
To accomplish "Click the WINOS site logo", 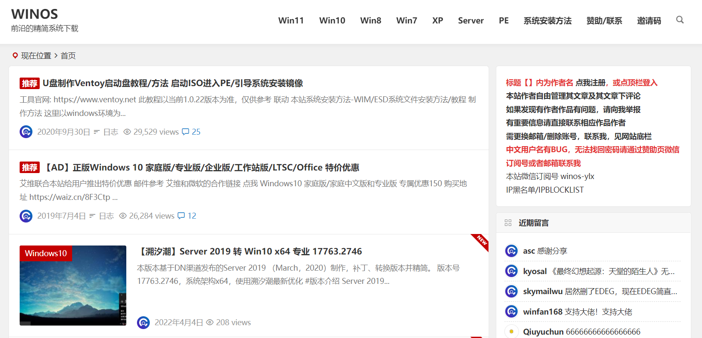I will coord(35,14).
